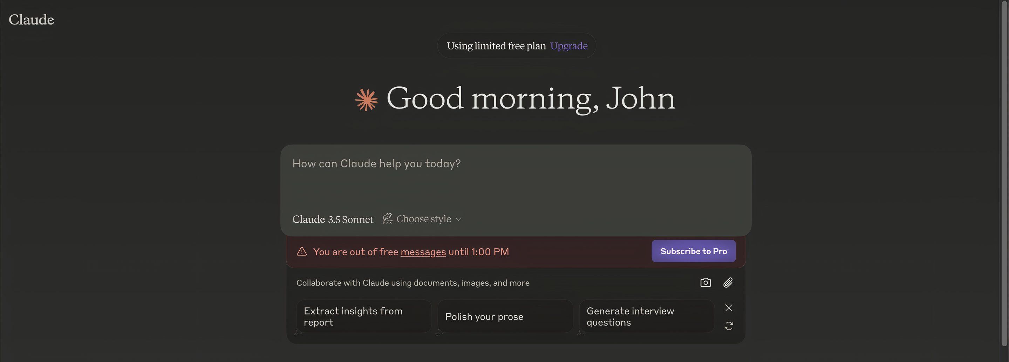Expand the Choose style chevron arrow
The width and height of the screenshot is (1009, 362).
[x=459, y=220]
